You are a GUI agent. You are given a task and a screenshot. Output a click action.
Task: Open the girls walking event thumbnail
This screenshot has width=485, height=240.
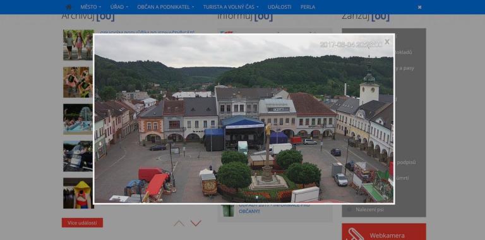click(x=78, y=45)
